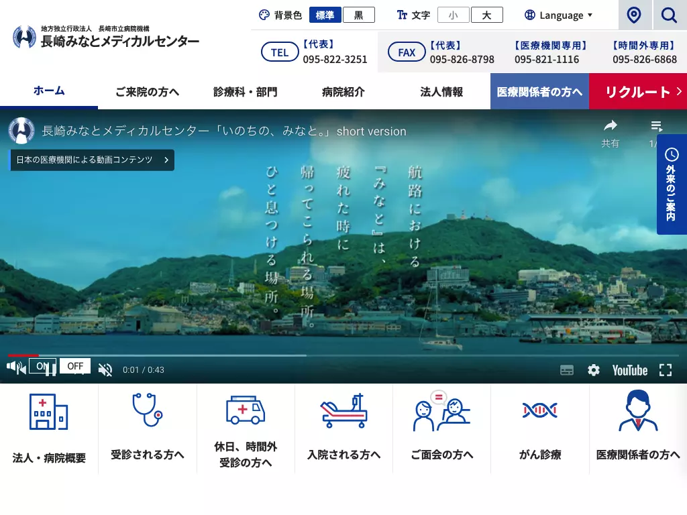
Task: Click the sound speaker icon beside ON
Action: tap(16, 367)
